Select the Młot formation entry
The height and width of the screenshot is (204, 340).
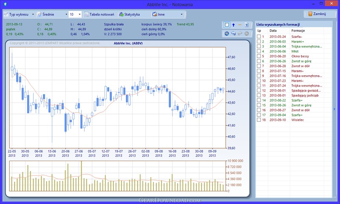pos(294,51)
